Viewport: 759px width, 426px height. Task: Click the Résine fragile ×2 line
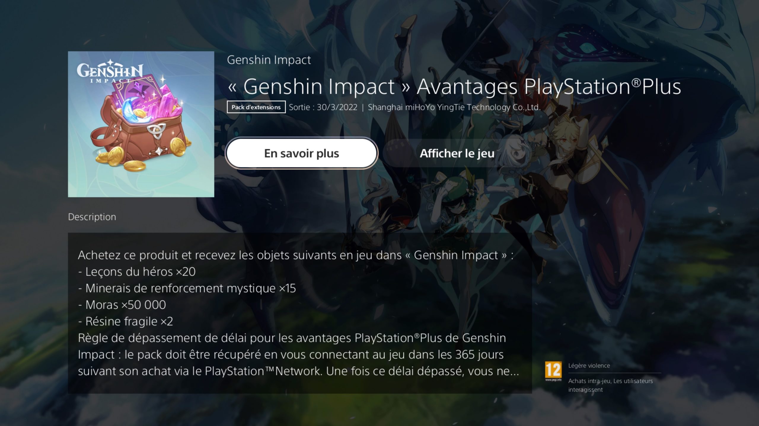125,321
